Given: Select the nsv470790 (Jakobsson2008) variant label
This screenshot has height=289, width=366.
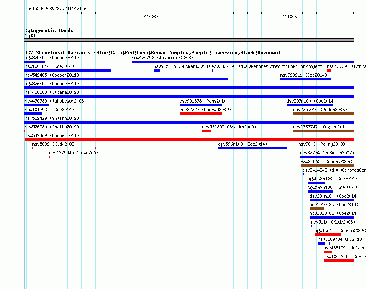Looking at the screenshot, I should 162,58.
